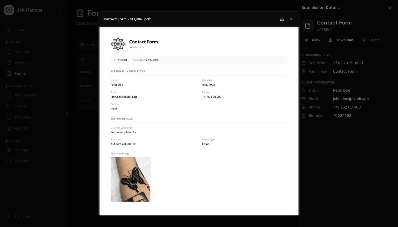Click the Delete button with trash icon
Screen dimensions: 398x227
click(x=370, y=40)
